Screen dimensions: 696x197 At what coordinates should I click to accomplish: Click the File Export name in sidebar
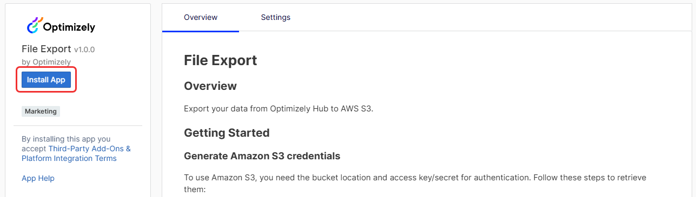click(x=47, y=49)
